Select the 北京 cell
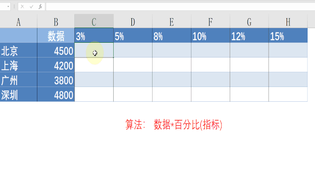 click(x=19, y=50)
